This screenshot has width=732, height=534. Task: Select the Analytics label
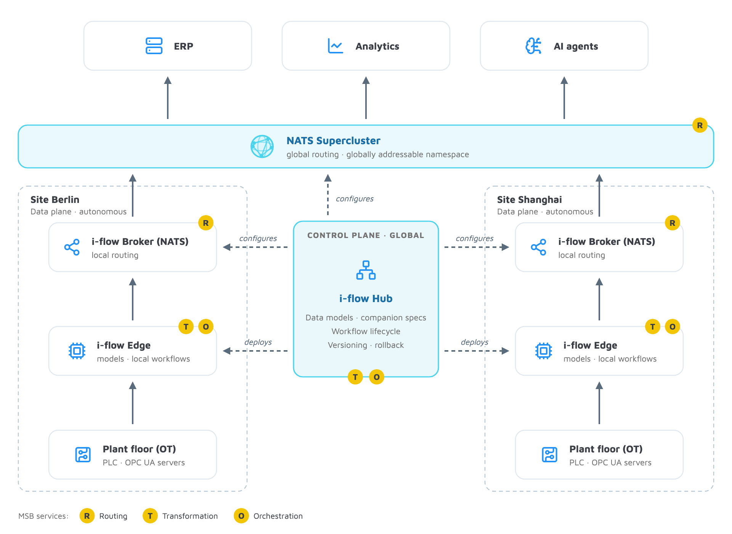[377, 46]
